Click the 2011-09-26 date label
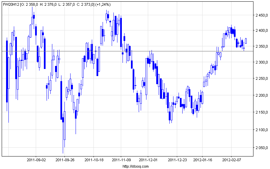The height and width of the screenshot is (169, 270). 65,160
